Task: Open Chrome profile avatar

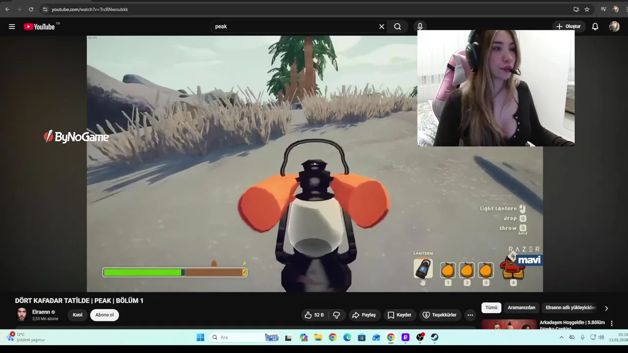Action: (615, 9)
